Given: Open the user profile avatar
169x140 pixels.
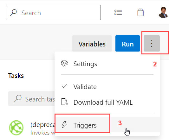Looking at the screenshot, I should pyautogui.click(x=163, y=12).
